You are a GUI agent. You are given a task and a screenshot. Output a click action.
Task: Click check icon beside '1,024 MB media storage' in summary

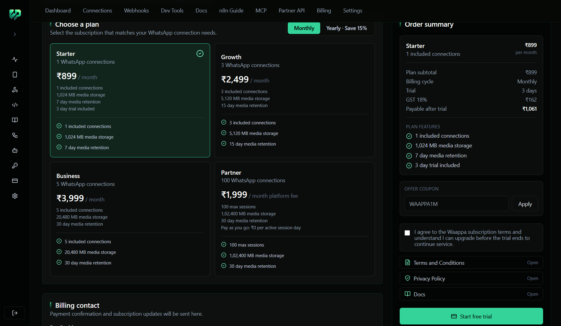(x=409, y=146)
